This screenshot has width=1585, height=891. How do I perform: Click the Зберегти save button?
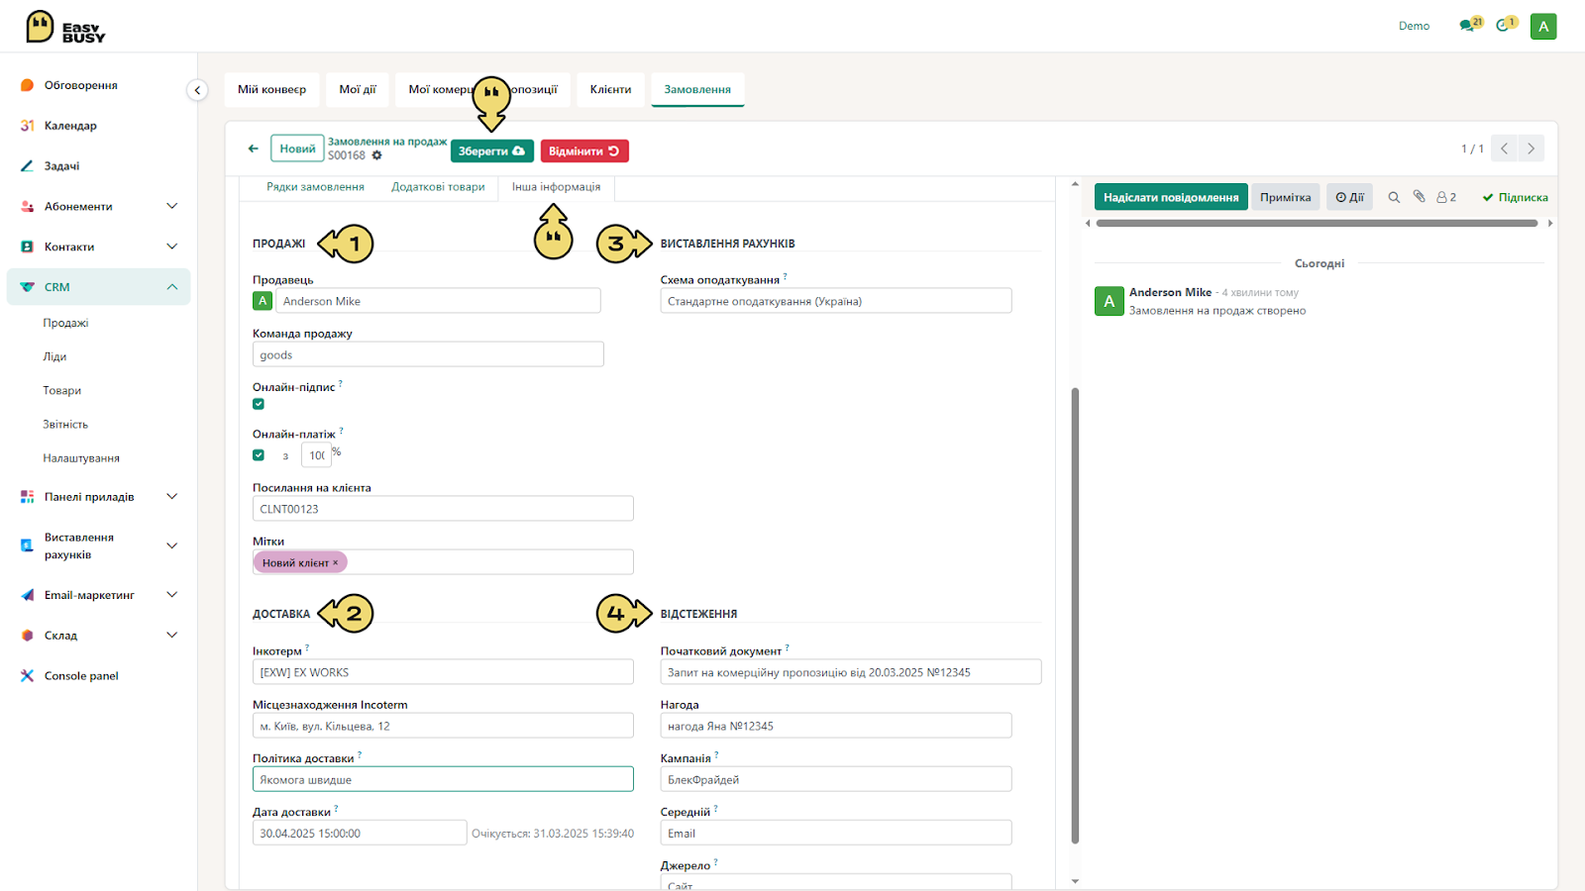pos(492,151)
